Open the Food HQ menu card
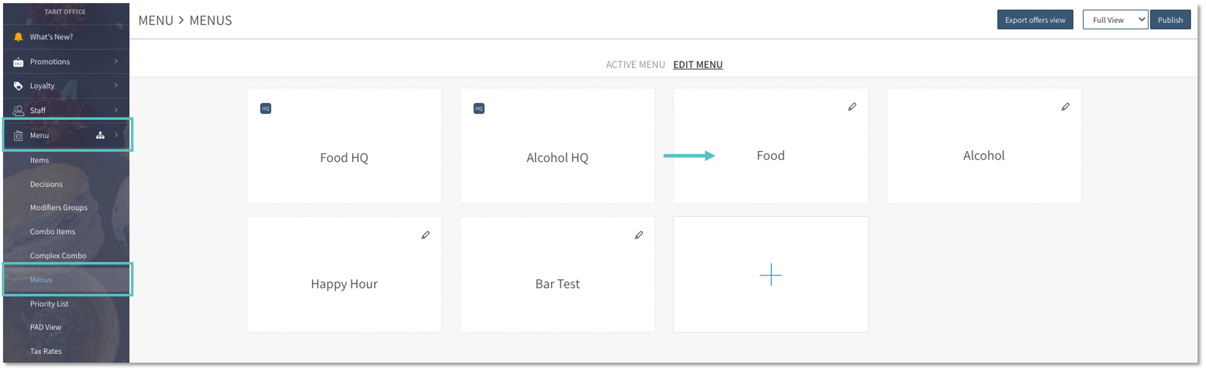1206x370 pixels. (344, 157)
